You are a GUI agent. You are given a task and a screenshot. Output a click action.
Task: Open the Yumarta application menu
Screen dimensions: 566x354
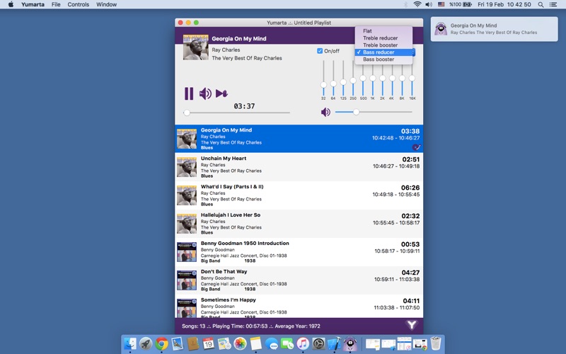[33, 5]
